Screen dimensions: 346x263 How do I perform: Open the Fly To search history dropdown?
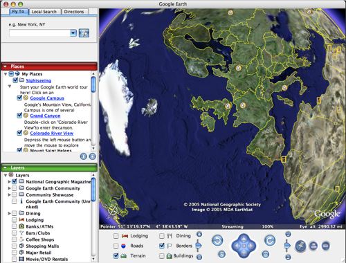tap(73, 33)
